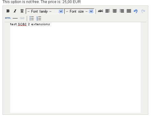Click the misspelled word SOBI
Viewport: 152px width, 119px height.
[x=22, y=24]
